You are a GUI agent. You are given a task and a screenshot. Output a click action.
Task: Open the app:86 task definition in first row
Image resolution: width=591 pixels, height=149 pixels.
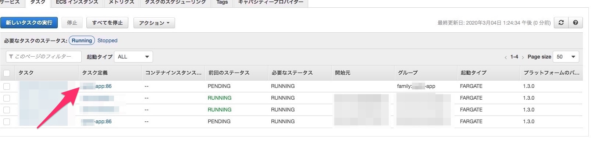click(x=103, y=86)
